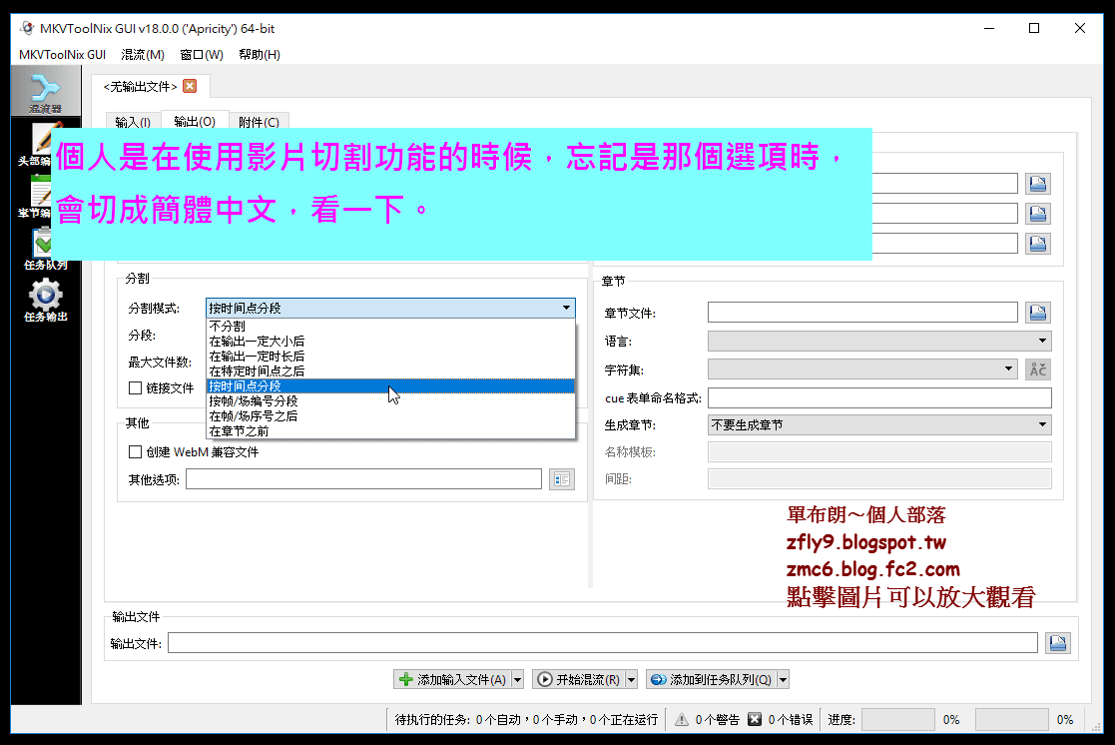This screenshot has width=1115, height=745.
Task: Select 按帧/场编号分段 option
Action: (x=390, y=400)
